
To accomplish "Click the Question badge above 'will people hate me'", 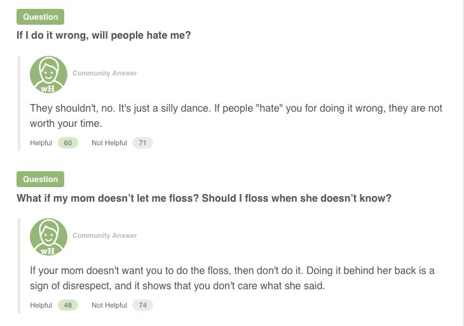I will 40,17.
